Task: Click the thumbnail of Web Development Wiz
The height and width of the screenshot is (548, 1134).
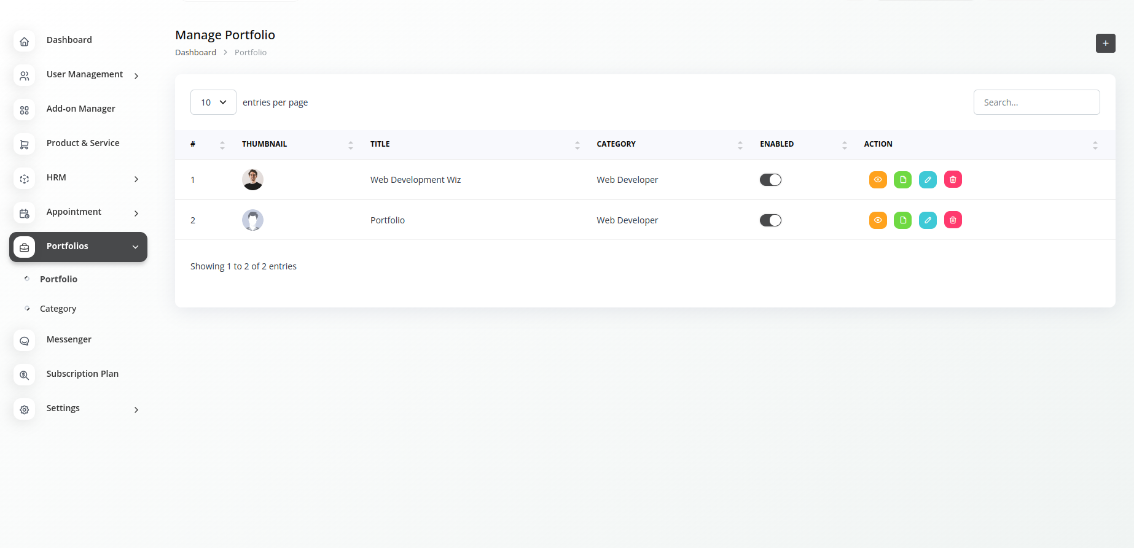Action: (252, 180)
